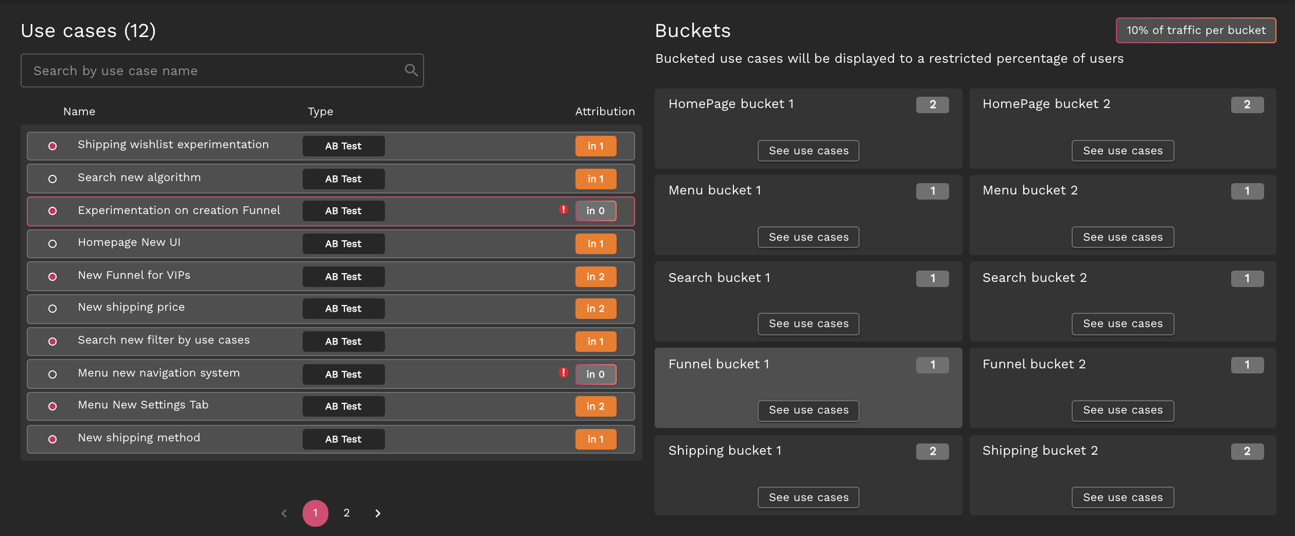This screenshot has width=1295, height=536.
Task: See use cases in Funnel bucket 1
Action: [x=809, y=410]
